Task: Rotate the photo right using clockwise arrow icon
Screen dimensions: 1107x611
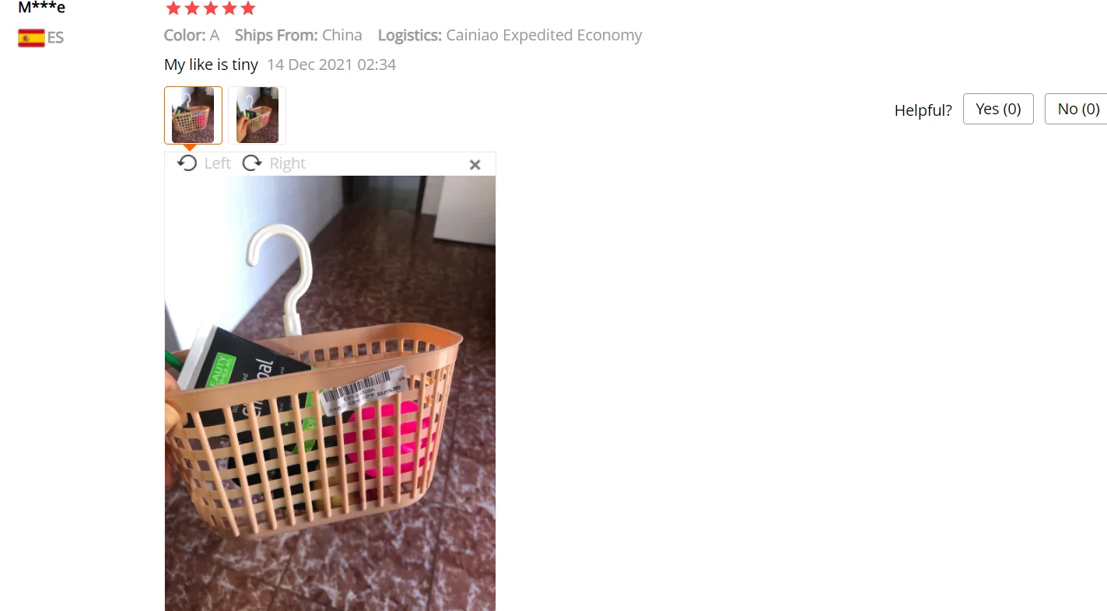Action: point(252,163)
